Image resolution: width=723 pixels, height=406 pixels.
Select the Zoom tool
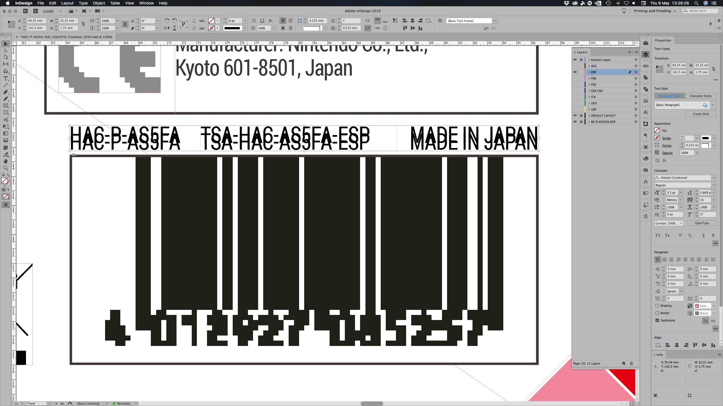(x=5, y=168)
